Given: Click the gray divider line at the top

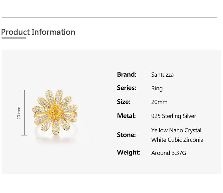Looking at the screenshot, I should pyautogui.click(x=109, y=17).
